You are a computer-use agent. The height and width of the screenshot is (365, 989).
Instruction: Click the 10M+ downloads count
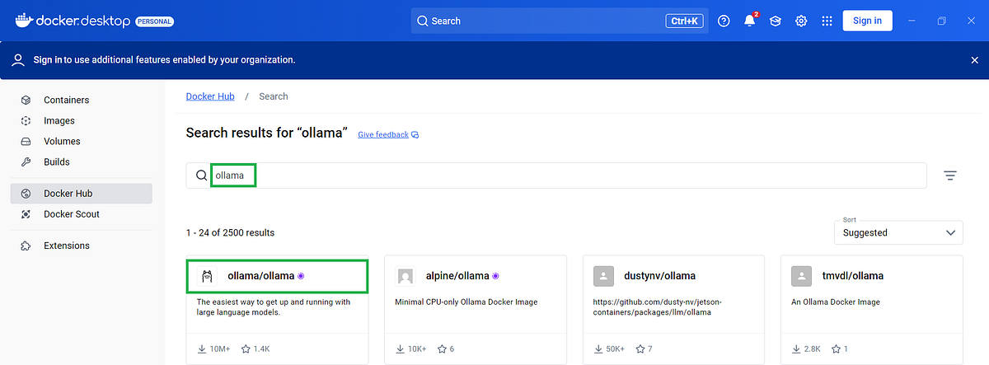coord(214,349)
